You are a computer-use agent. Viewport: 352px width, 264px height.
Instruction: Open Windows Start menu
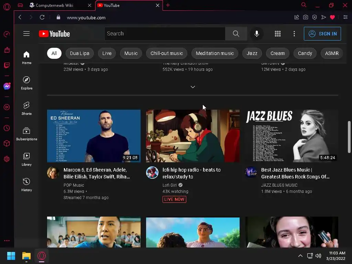pyautogui.click(x=11, y=256)
